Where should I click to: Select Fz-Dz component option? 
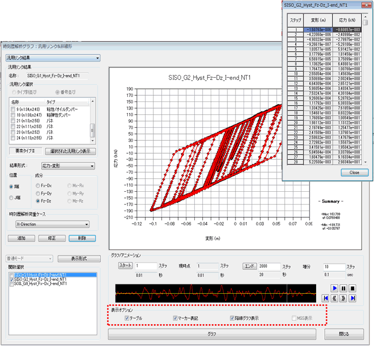38,201
